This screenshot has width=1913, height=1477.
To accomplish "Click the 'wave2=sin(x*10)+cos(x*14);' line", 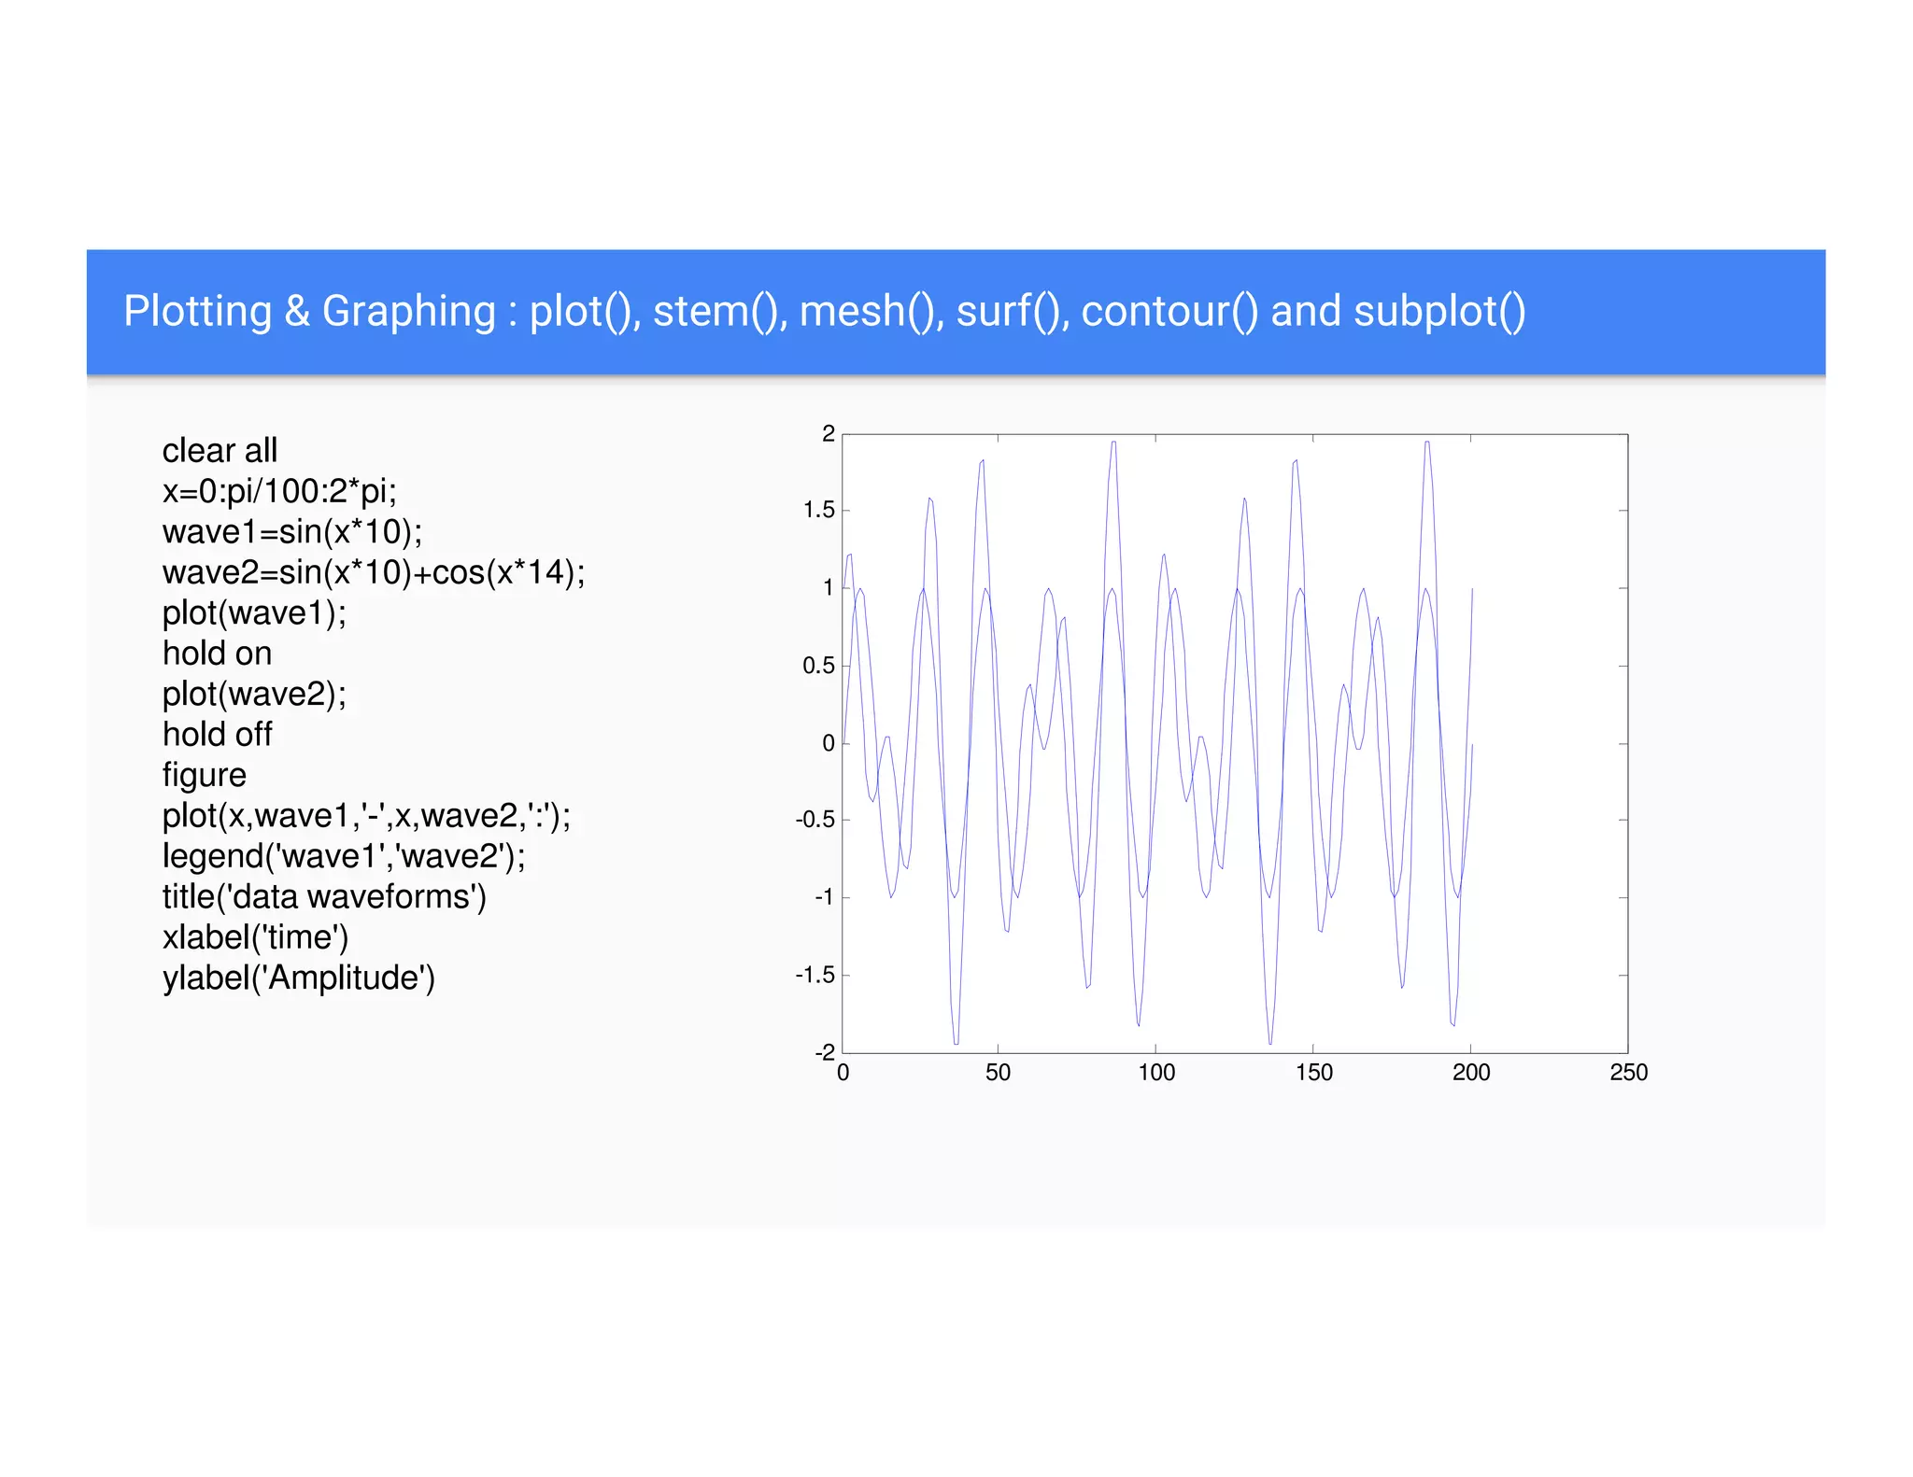I will [x=373, y=572].
